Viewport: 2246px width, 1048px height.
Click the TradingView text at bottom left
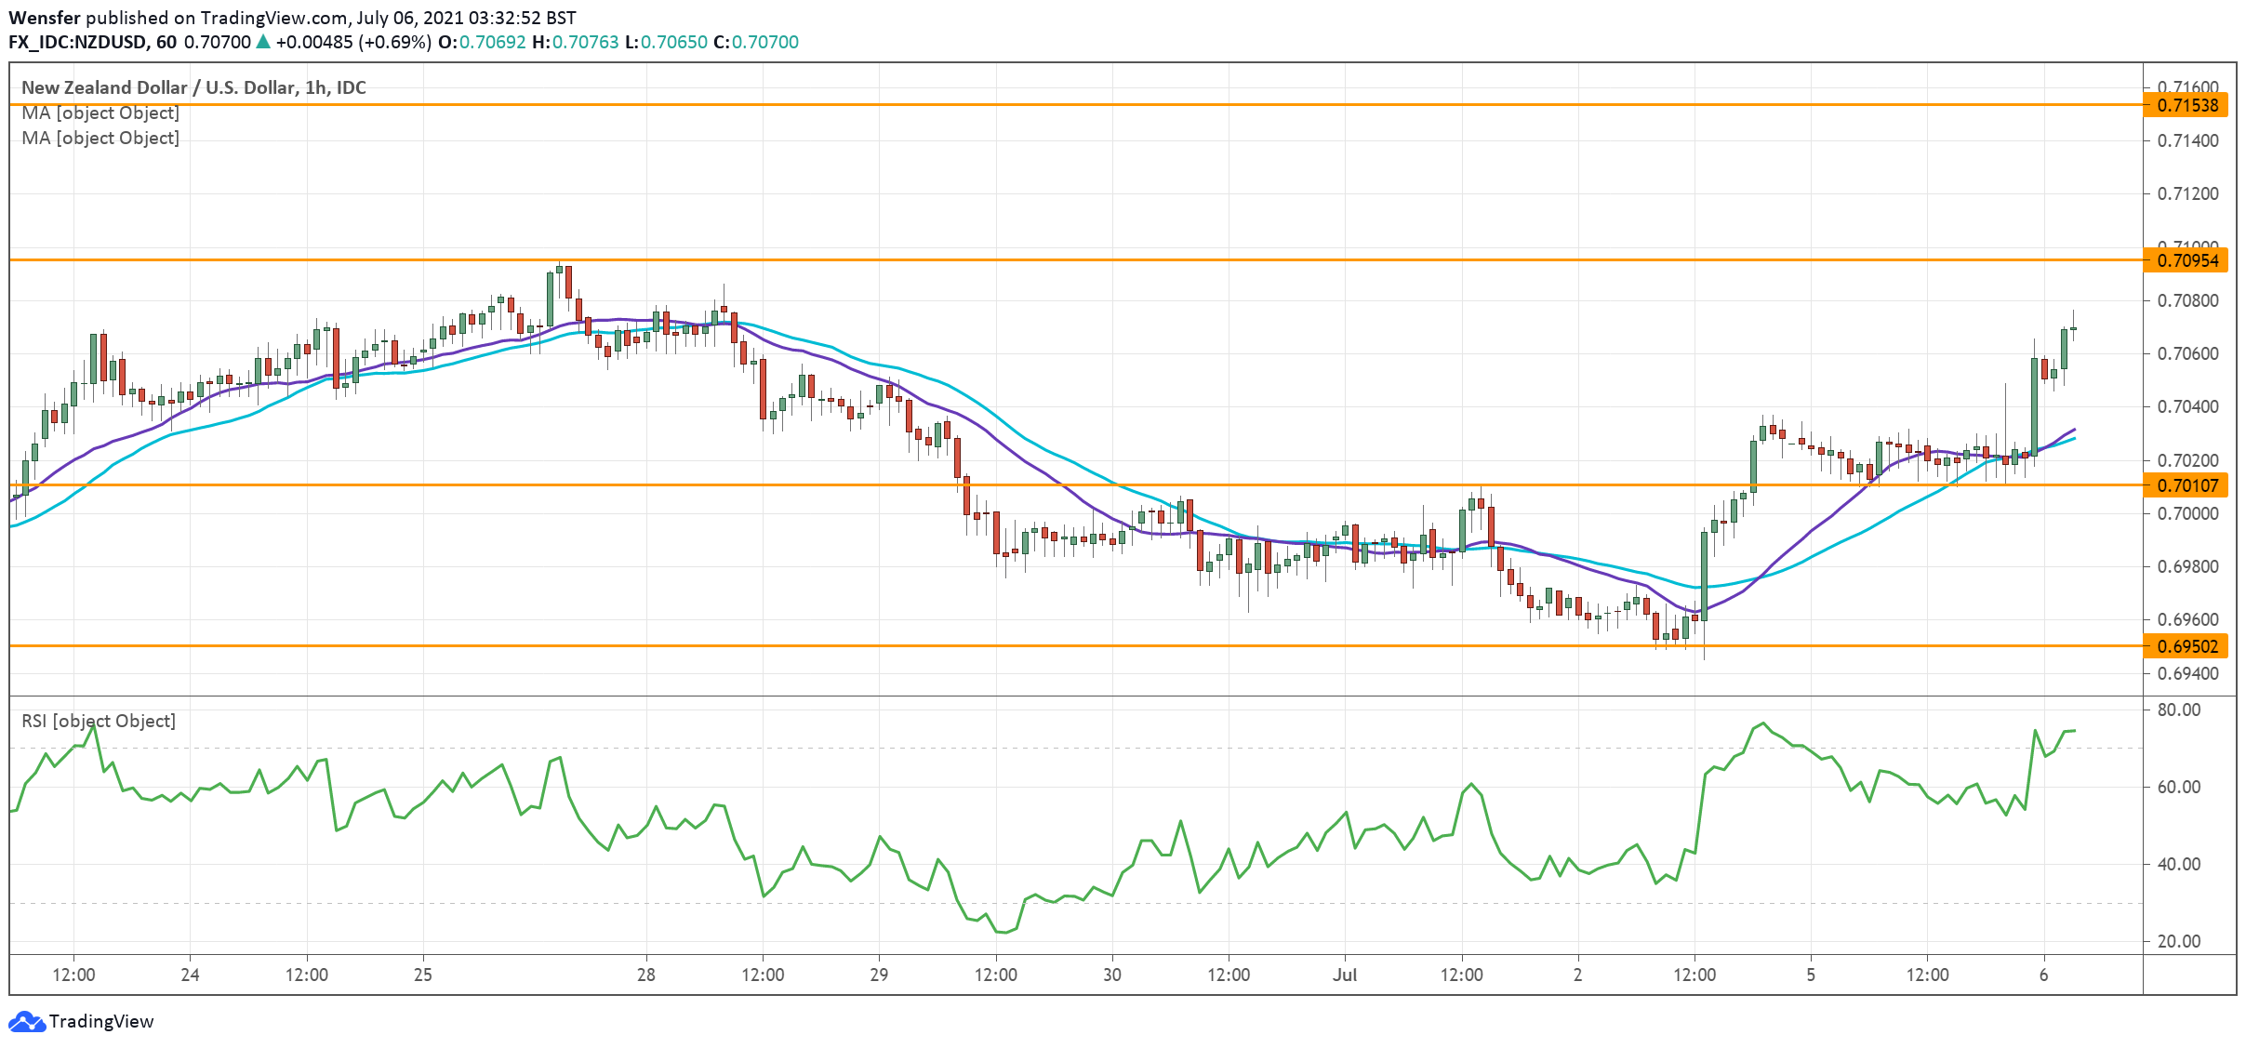tap(100, 1021)
